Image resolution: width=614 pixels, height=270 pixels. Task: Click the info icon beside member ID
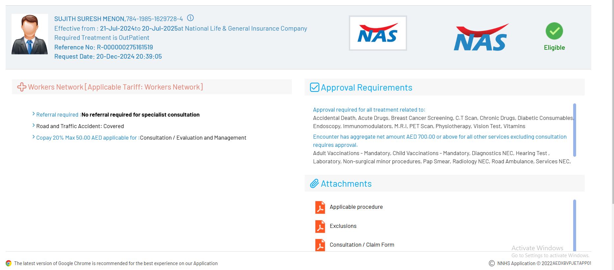190,18
